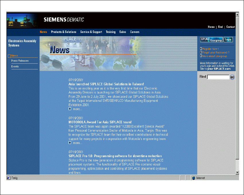Click arrow icon beside More about Usergroup
Screen dimensions: 244x195
(x=201, y=56)
